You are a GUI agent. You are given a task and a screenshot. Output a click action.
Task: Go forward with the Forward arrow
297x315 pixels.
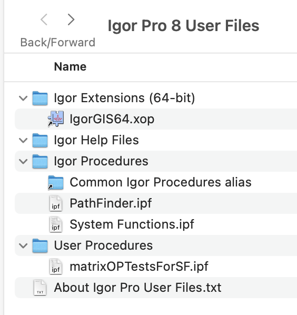click(71, 19)
